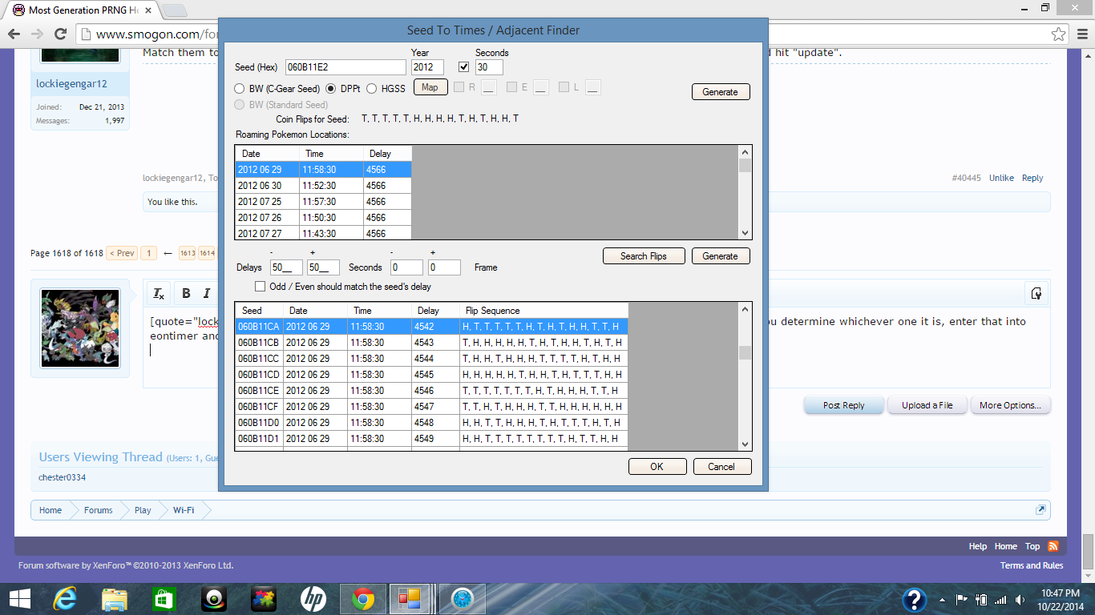1095x615 pixels.
Task: Click the HP icon in the taskbar
Action: point(313,599)
